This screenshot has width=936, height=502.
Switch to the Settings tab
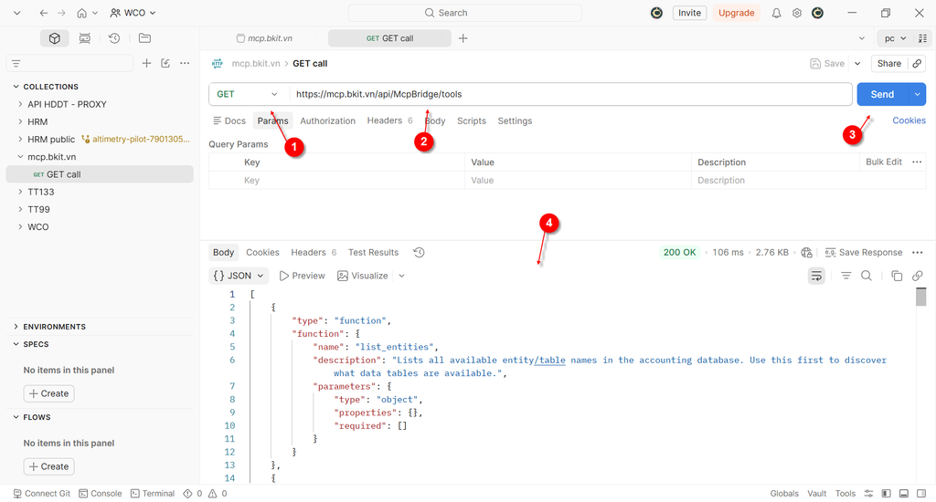pos(515,120)
